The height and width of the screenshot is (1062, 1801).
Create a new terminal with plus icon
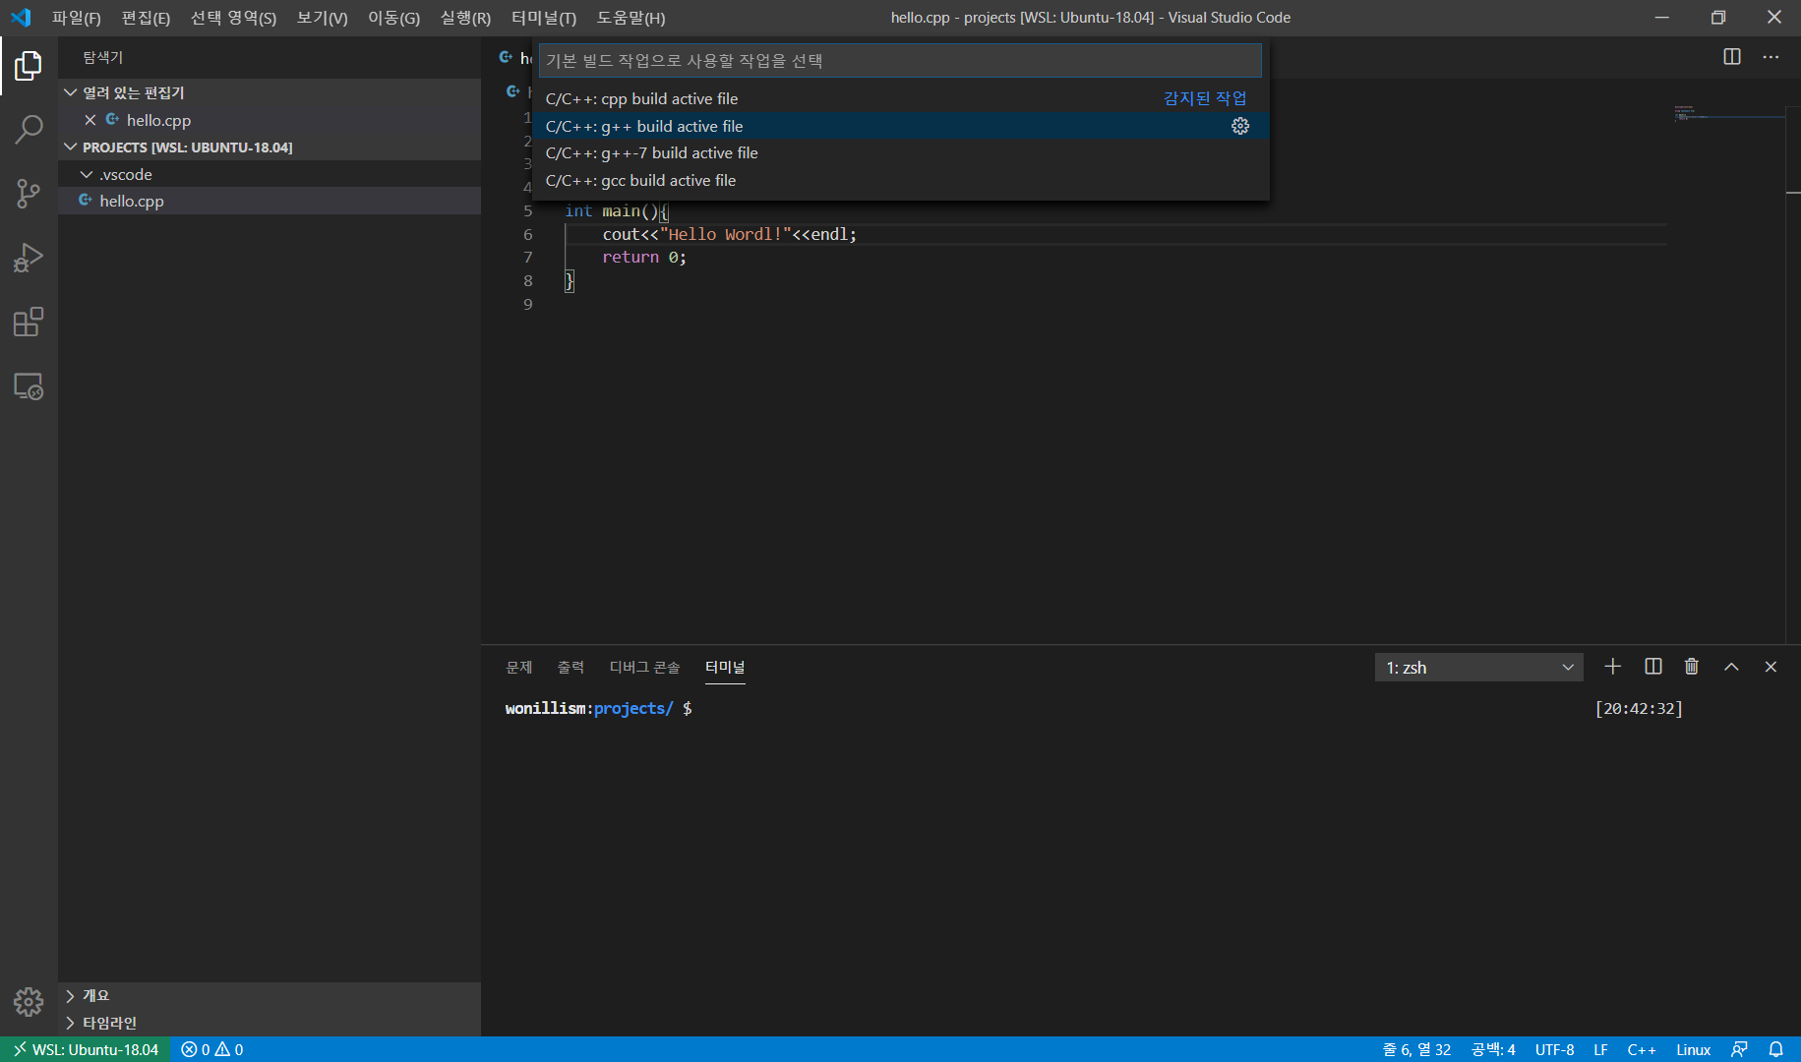click(1612, 667)
